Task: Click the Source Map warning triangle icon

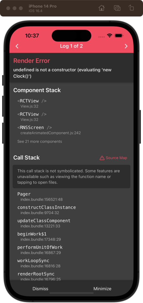Action: click(x=102, y=158)
